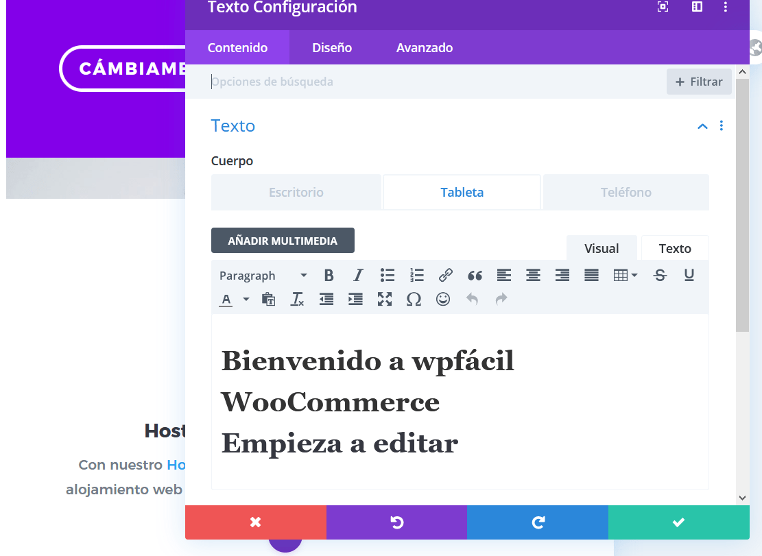The image size is (762, 556).
Task: Insert a numbered ordered list
Action: point(416,276)
